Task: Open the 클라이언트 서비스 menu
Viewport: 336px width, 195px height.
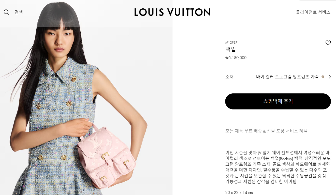Action: [313, 12]
